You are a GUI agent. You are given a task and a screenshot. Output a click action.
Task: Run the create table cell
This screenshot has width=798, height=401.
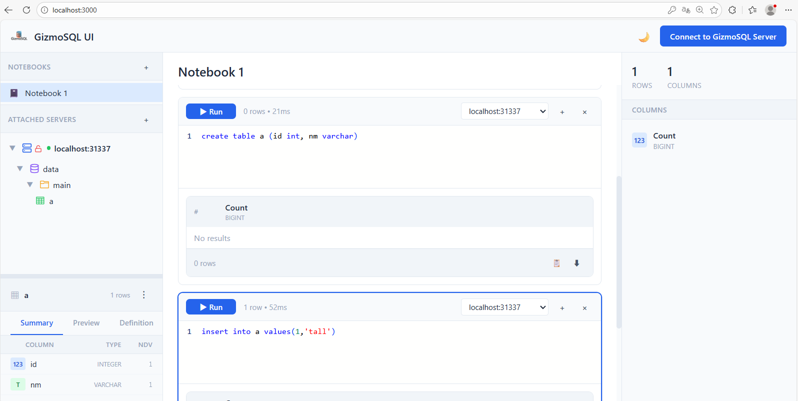click(x=211, y=111)
